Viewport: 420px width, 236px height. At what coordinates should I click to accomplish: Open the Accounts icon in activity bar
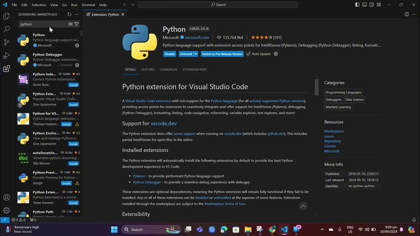tap(6, 197)
